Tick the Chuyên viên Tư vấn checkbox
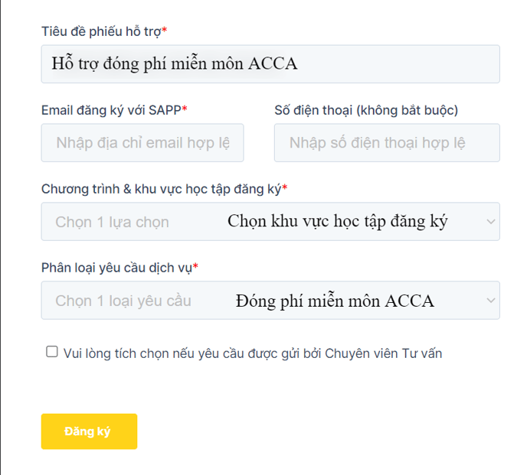This screenshot has height=475, width=527. [x=52, y=351]
